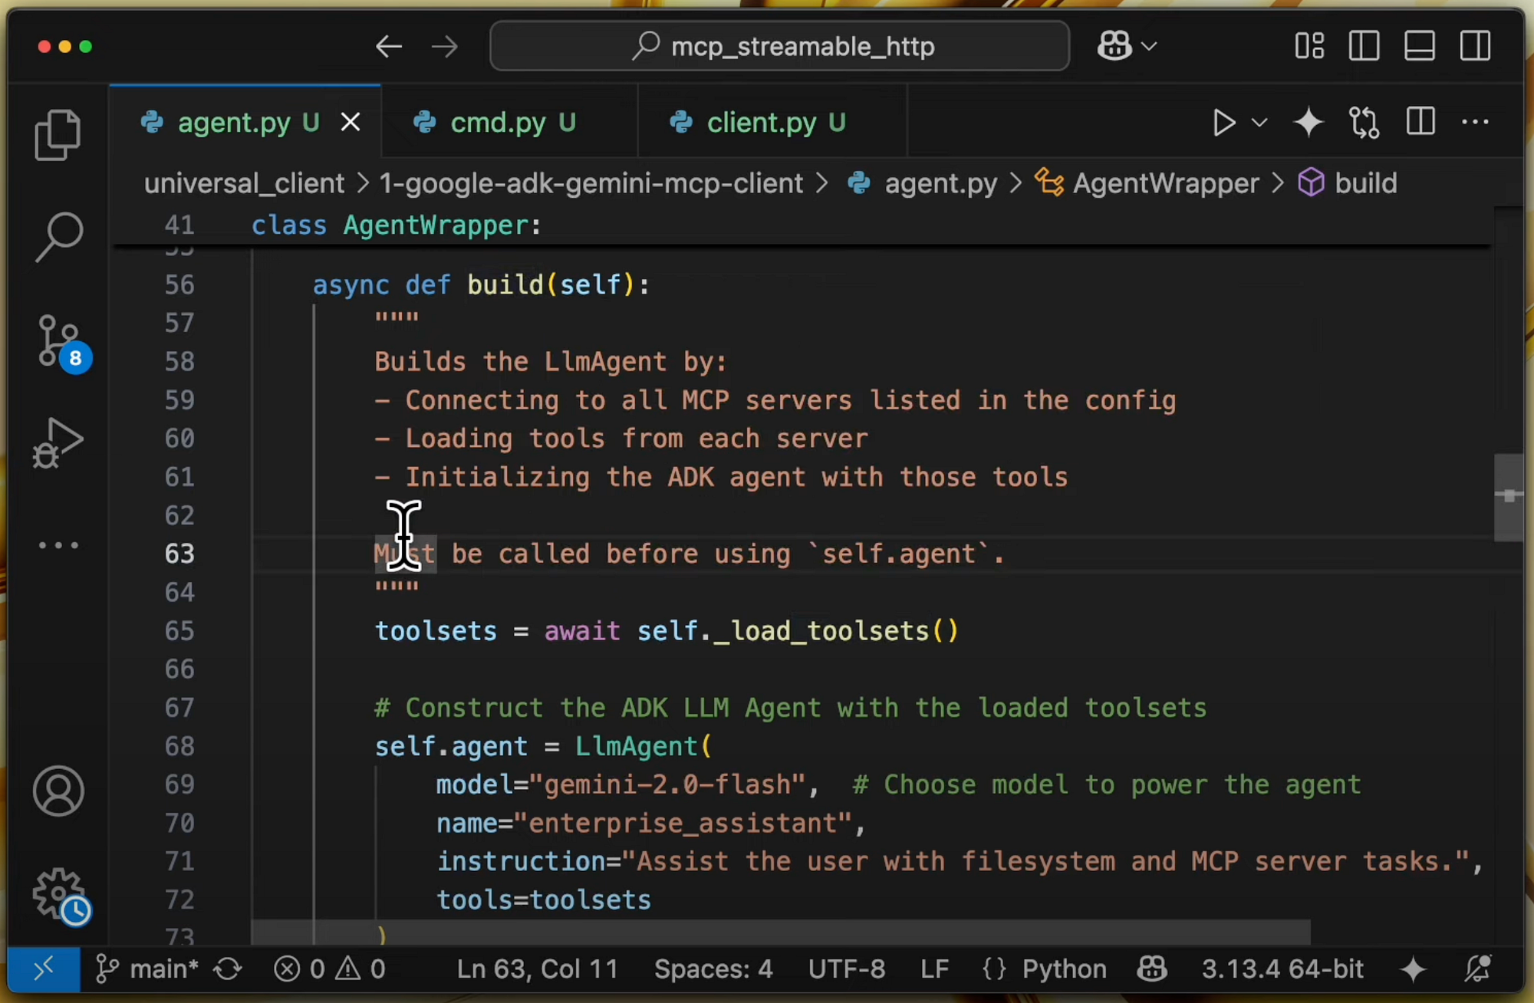Select AgentWrapper in the breadcrumb

pyautogui.click(x=1164, y=183)
